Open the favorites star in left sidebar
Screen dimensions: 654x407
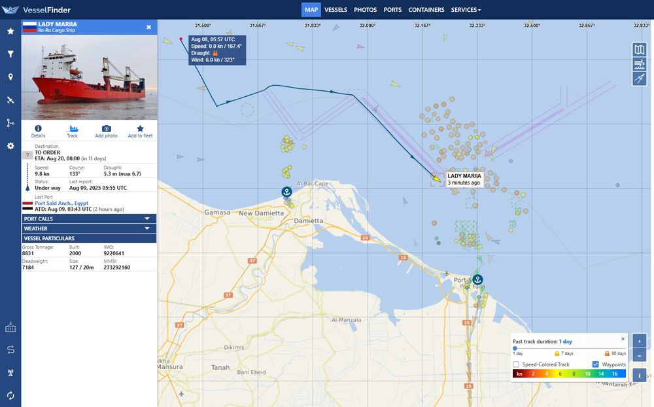point(10,31)
